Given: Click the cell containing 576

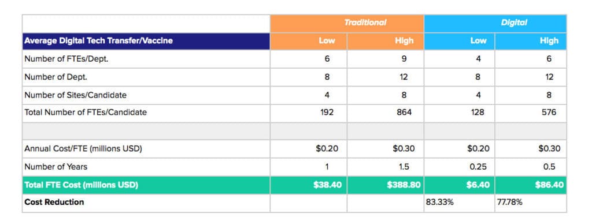Looking at the screenshot, I should point(531,113).
